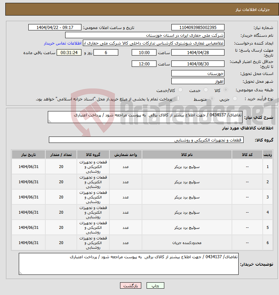The image size is (279, 295).
Task: Click the گروه کالا column header
Action: tap(93, 155)
